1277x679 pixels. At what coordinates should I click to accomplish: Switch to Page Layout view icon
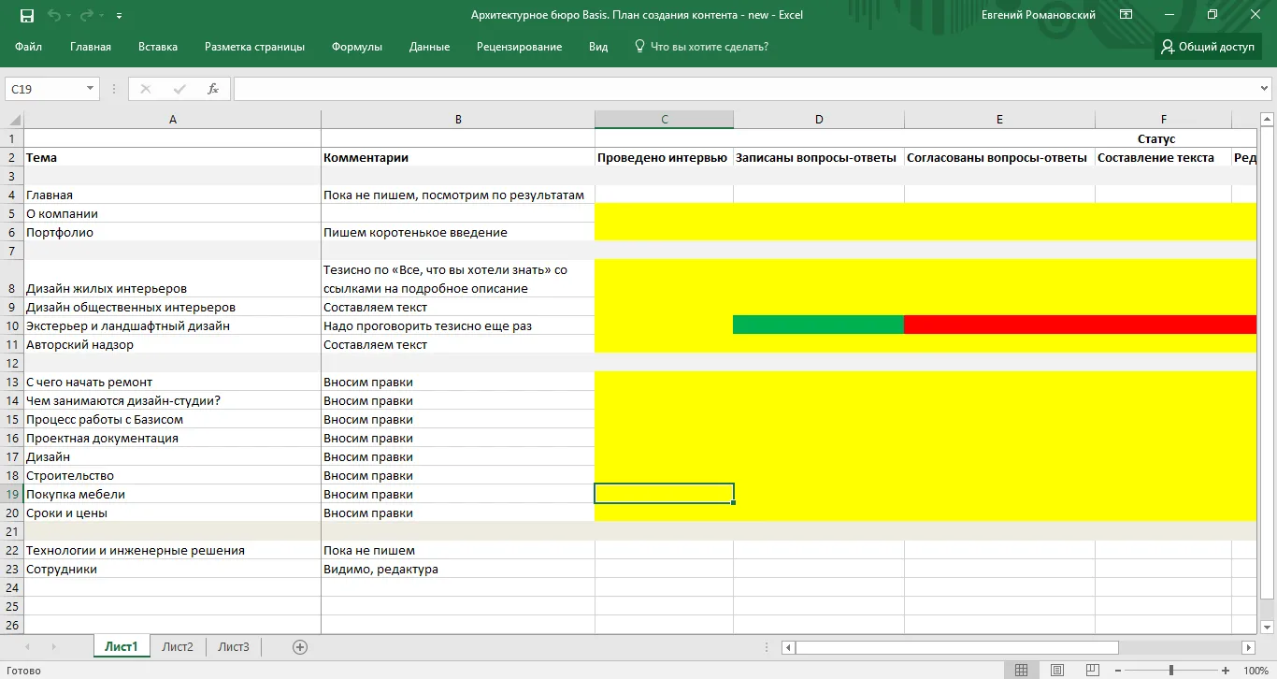click(x=1056, y=671)
